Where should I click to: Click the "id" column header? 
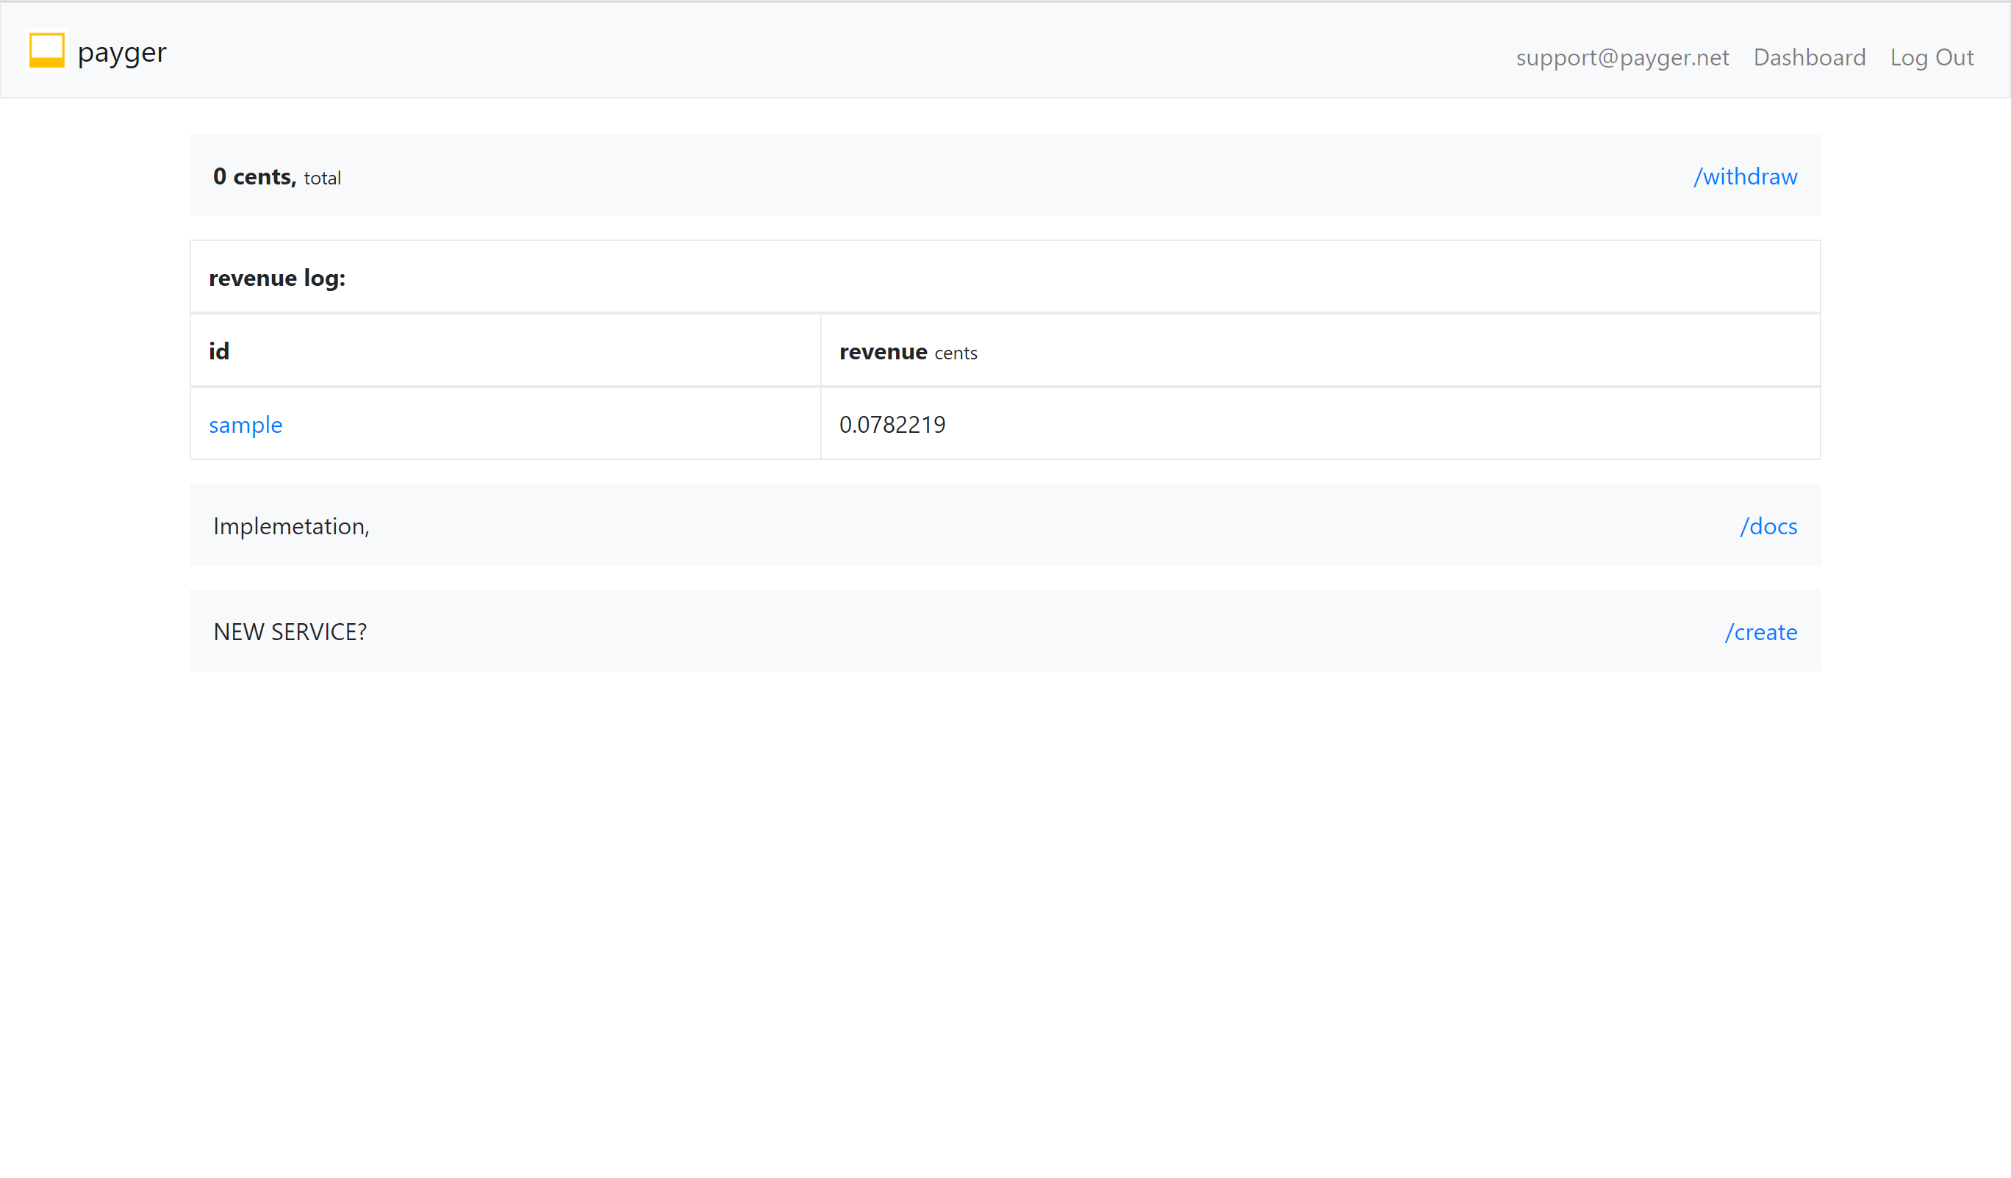click(x=218, y=351)
